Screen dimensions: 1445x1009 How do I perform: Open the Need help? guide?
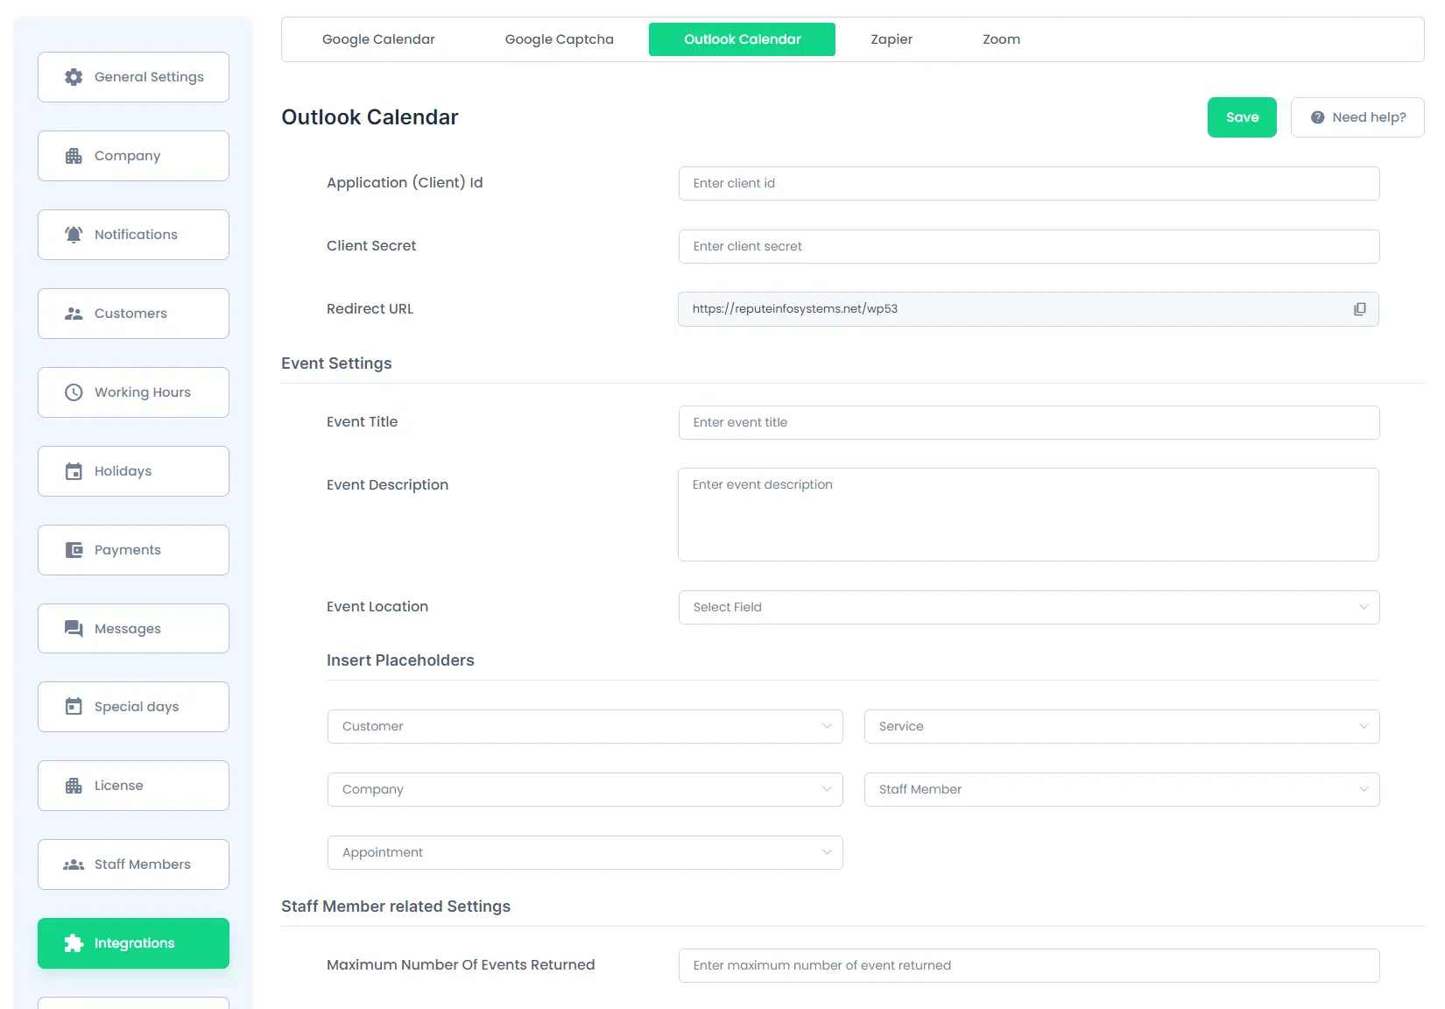pos(1357,117)
